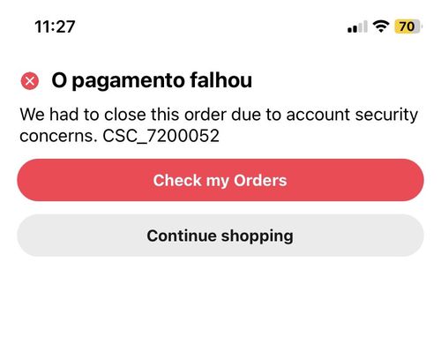The width and height of the screenshot is (441, 352).
Task: Tap the word 'falhou' in the title
Action: tap(221, 80)
